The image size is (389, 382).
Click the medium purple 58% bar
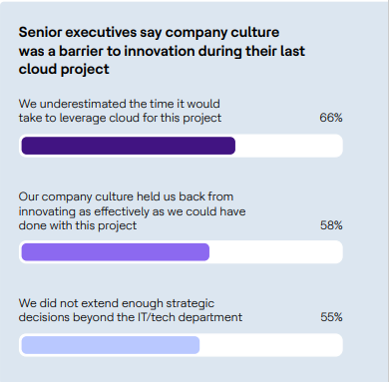click(x=116, y=252)
